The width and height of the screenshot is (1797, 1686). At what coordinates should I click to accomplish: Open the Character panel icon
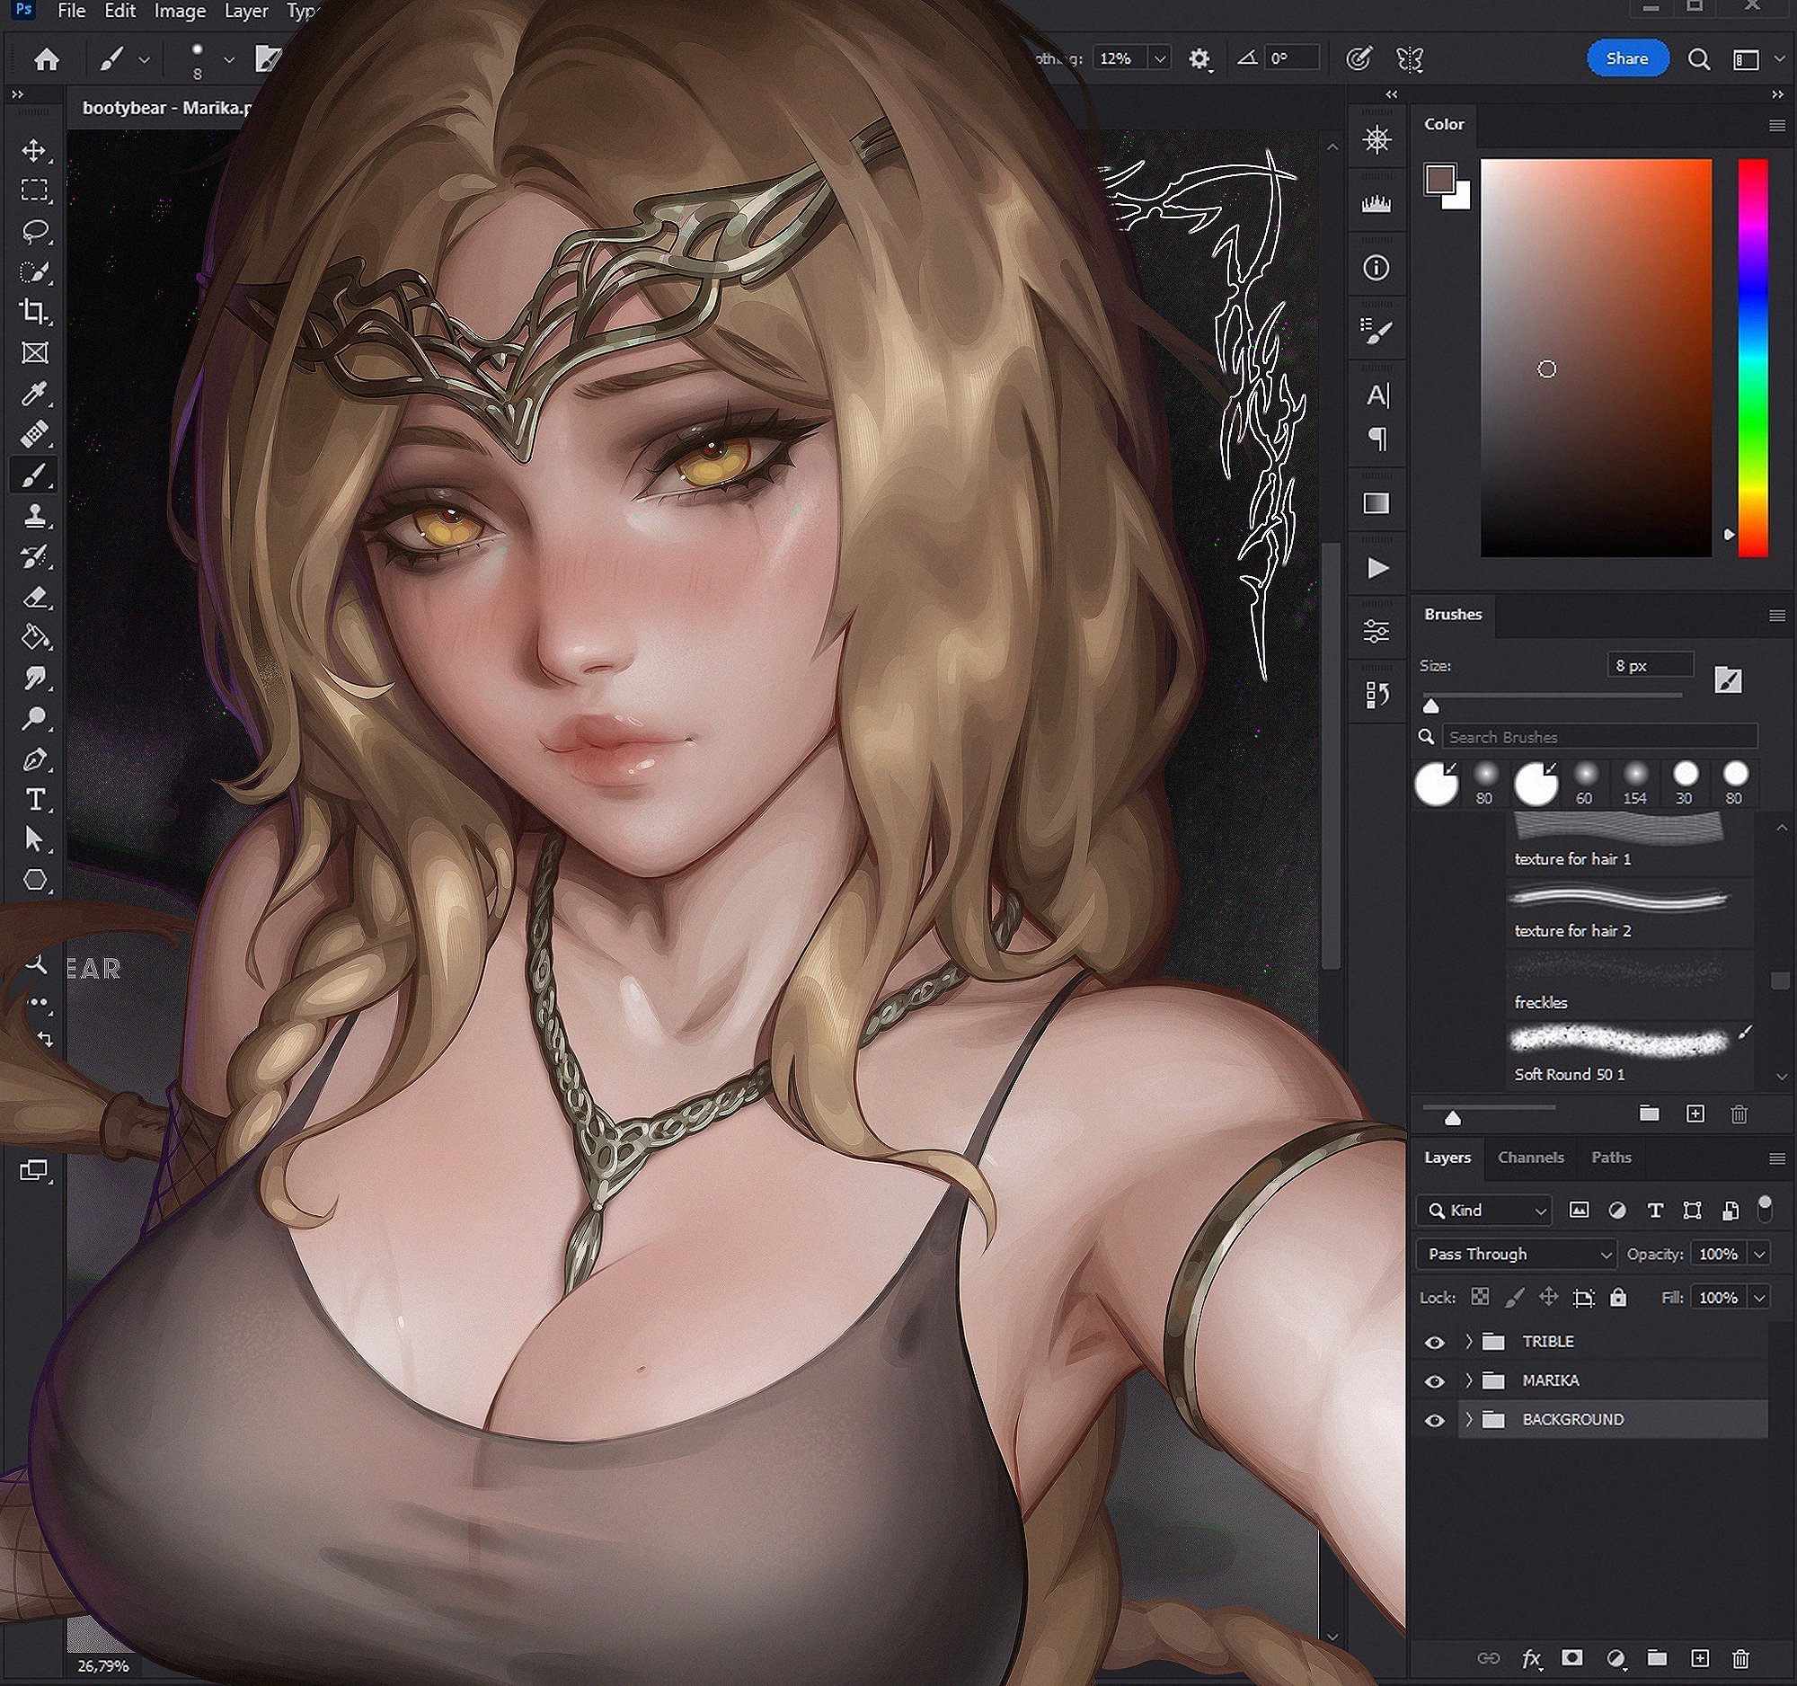pyautogui.click(x=1377, y=395)
